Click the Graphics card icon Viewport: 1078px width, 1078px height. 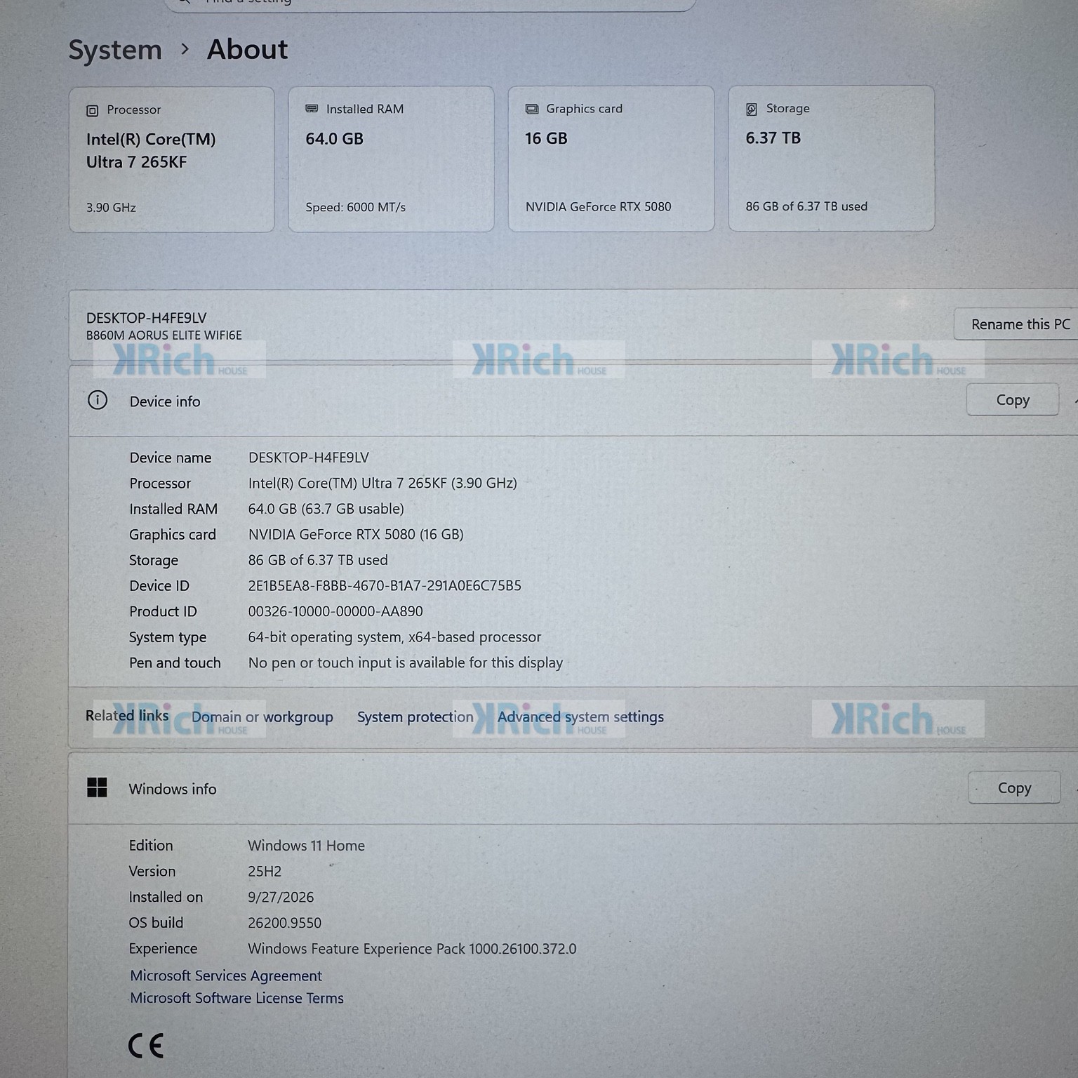coord(532,109)
